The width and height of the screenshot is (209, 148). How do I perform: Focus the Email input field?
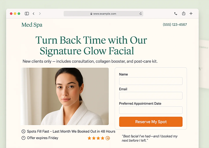[x=151, y=96]
